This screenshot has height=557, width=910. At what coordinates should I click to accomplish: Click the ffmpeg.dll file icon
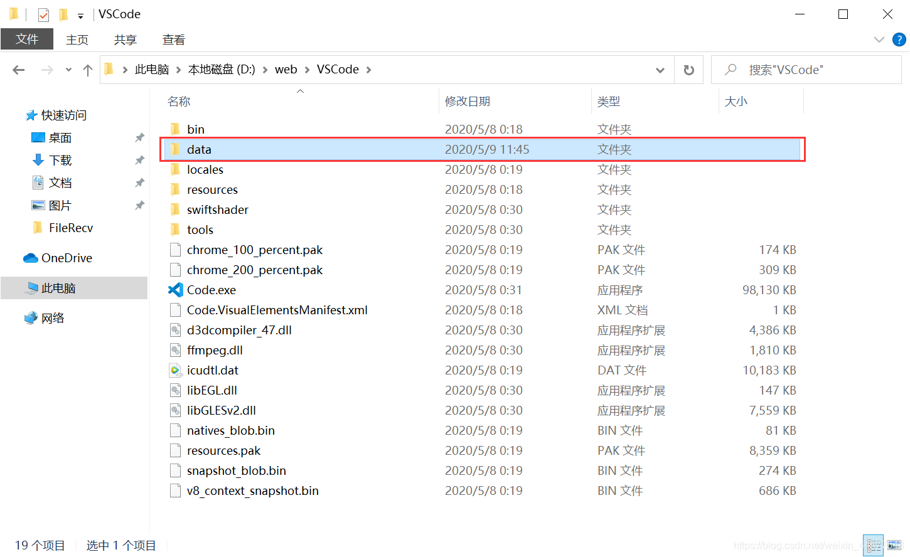click(176, 350)
